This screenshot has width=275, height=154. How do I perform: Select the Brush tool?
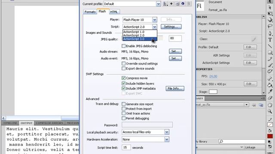(x=270, y=65)
